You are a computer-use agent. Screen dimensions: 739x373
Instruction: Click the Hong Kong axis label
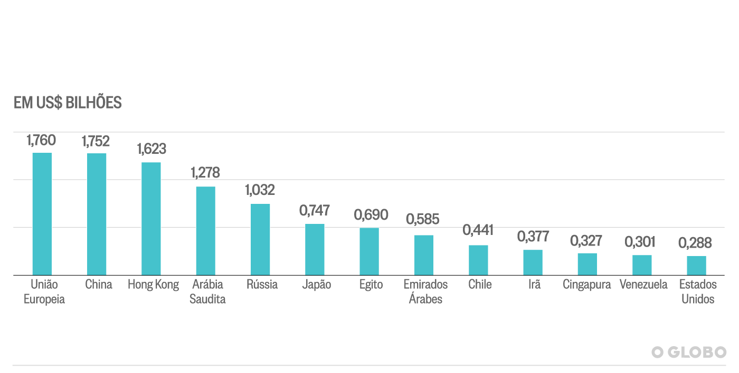pyautogui.click(x=153, y=285)
